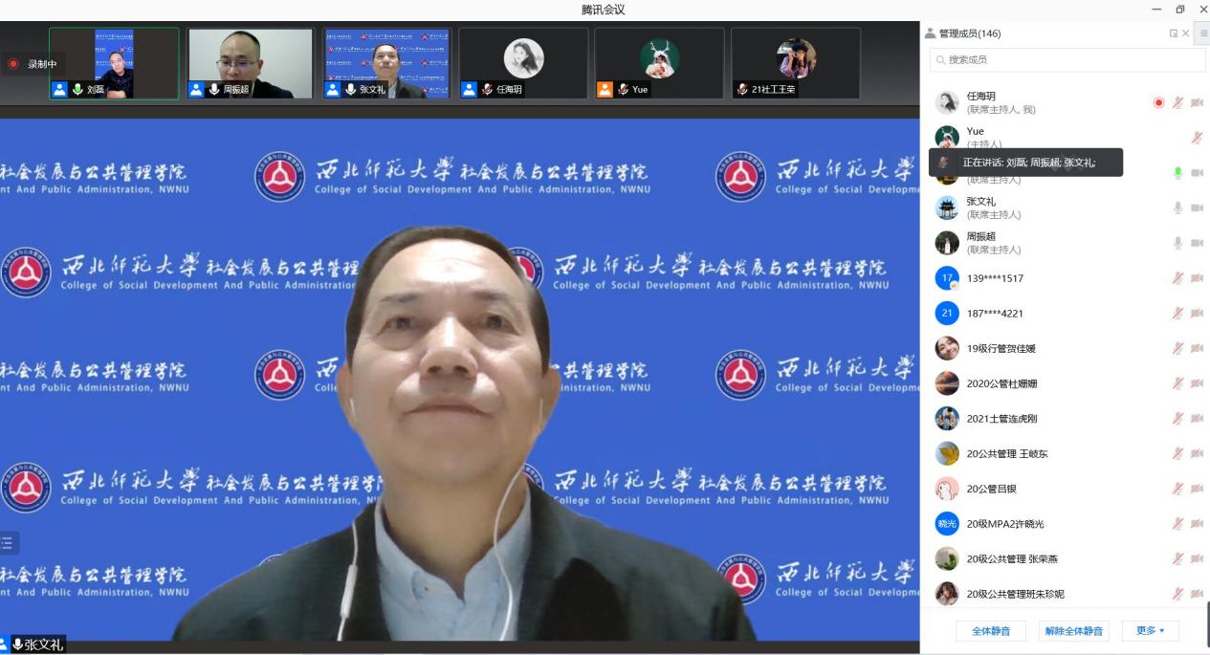The width and height of the screenshot is (1210, 655).
Task: Pop out the member panel window
Action: [x=1174, y=33]
